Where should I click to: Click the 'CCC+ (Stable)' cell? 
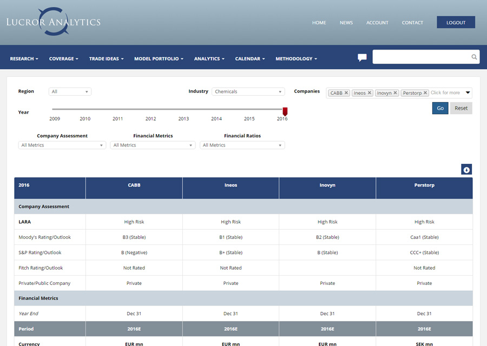[x=424, y=252]
